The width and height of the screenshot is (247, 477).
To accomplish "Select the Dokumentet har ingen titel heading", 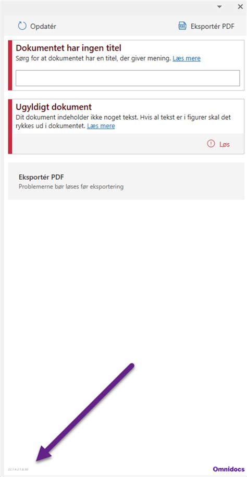I will click(69, 48).
